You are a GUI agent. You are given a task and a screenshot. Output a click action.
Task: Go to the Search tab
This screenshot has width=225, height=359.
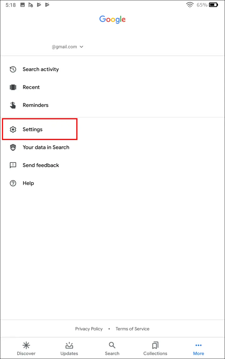pyautogui.click(x=112, y=348)
